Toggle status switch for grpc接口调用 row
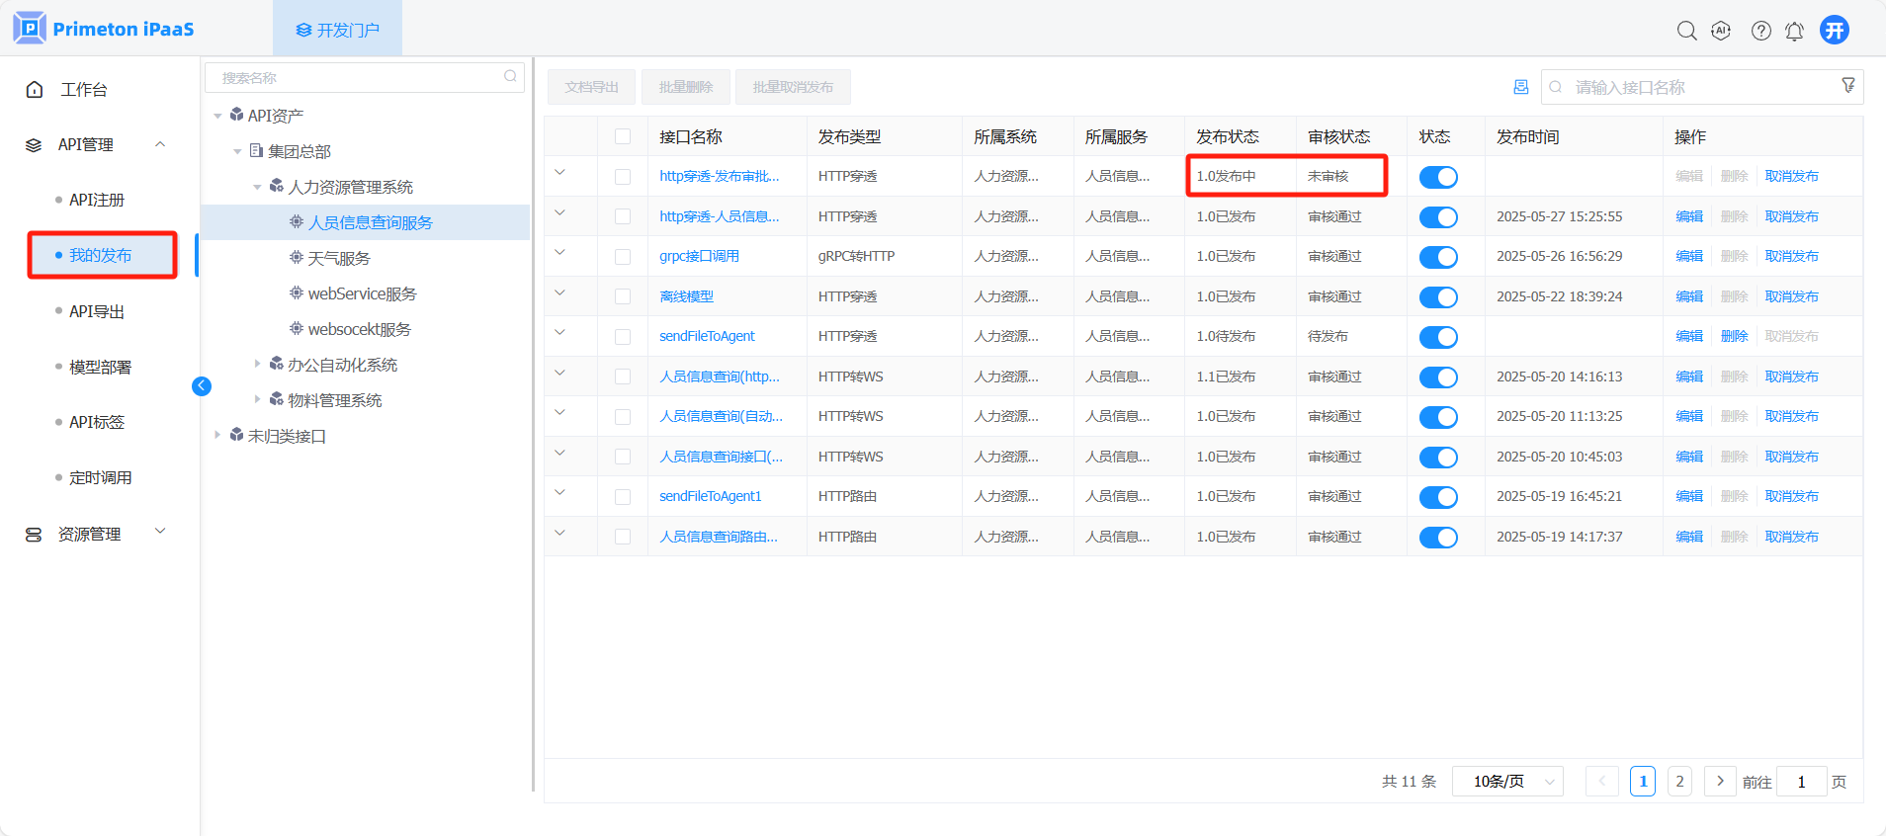 click(1438, 257)
